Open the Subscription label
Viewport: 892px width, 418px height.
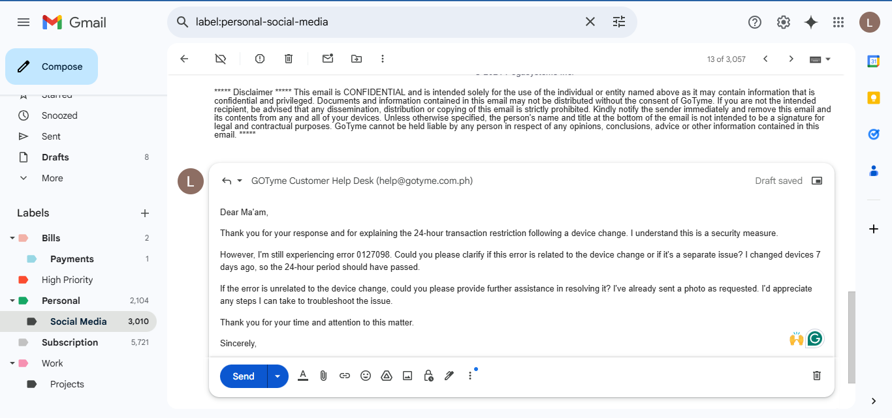pos(70,342)
